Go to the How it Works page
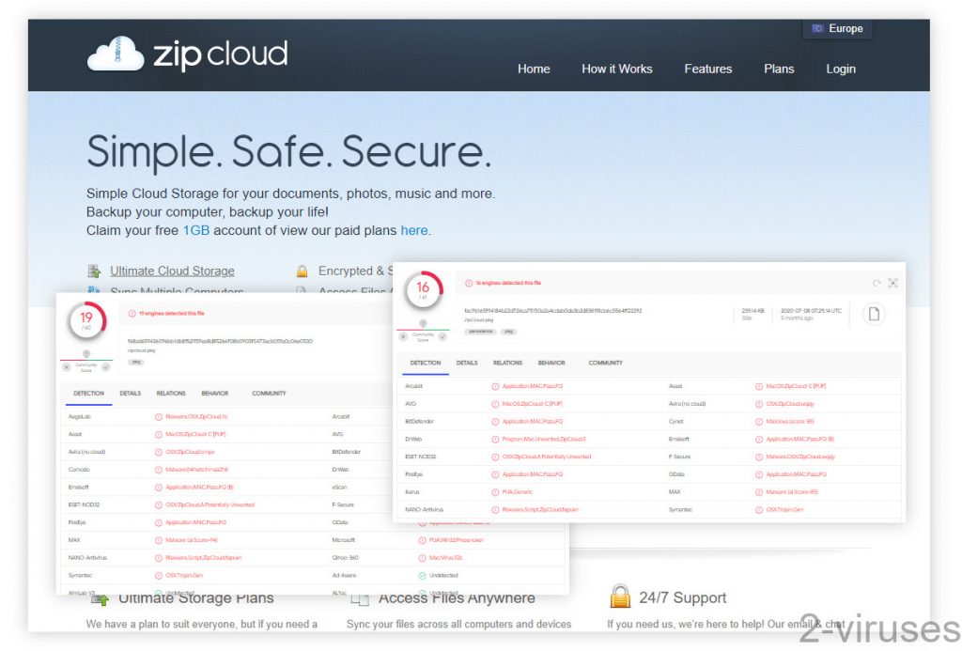Image resolution: width=962 pixels, height=651 pixels. click(616, 69)
